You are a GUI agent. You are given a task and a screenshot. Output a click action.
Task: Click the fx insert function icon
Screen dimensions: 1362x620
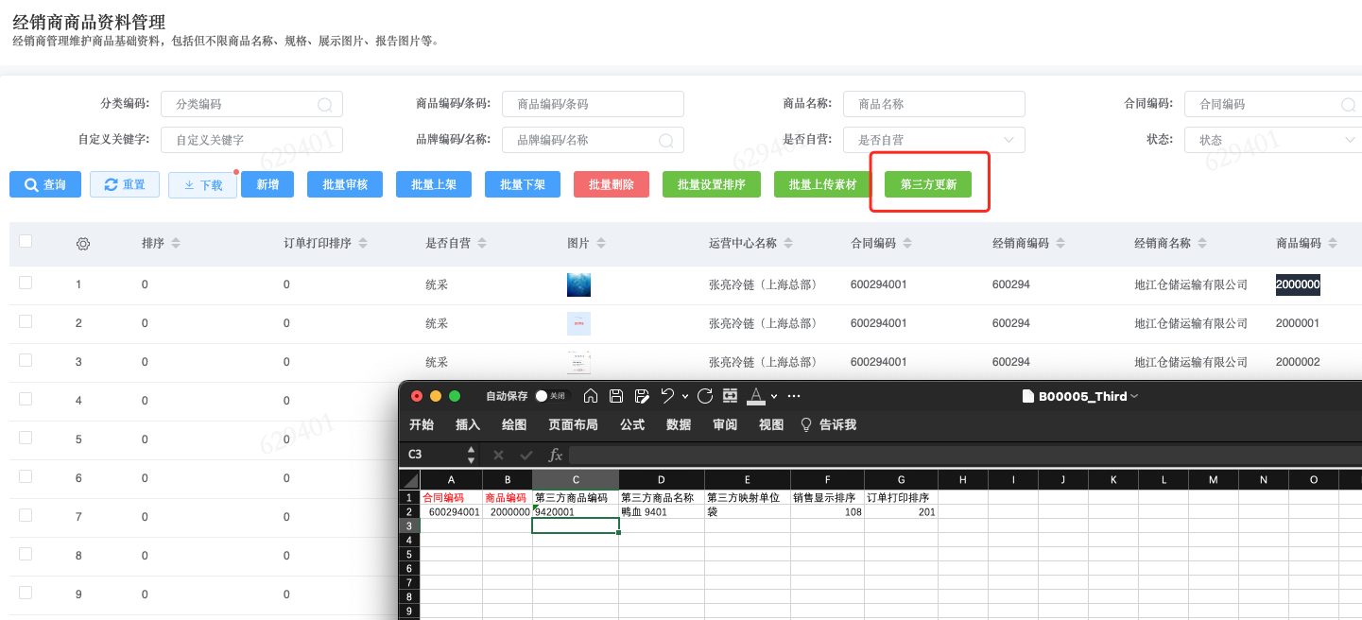[556, 455]
